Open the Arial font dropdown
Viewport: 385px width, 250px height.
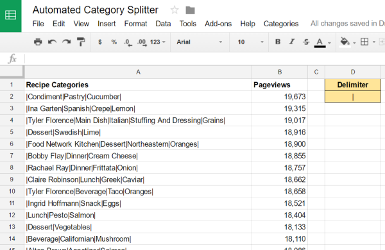200,42
